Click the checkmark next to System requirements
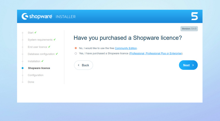 coord(55,39)
